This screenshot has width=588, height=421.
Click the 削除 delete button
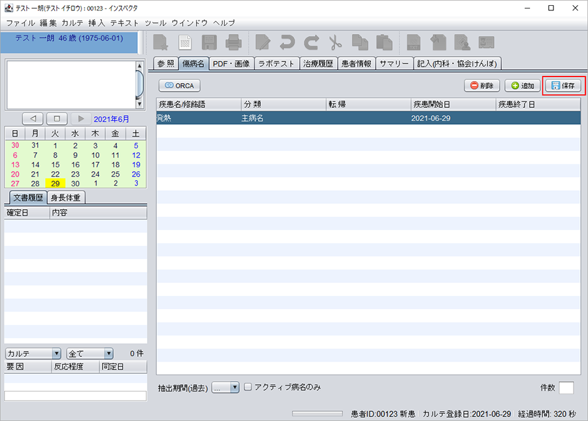(x=482, y=86)
